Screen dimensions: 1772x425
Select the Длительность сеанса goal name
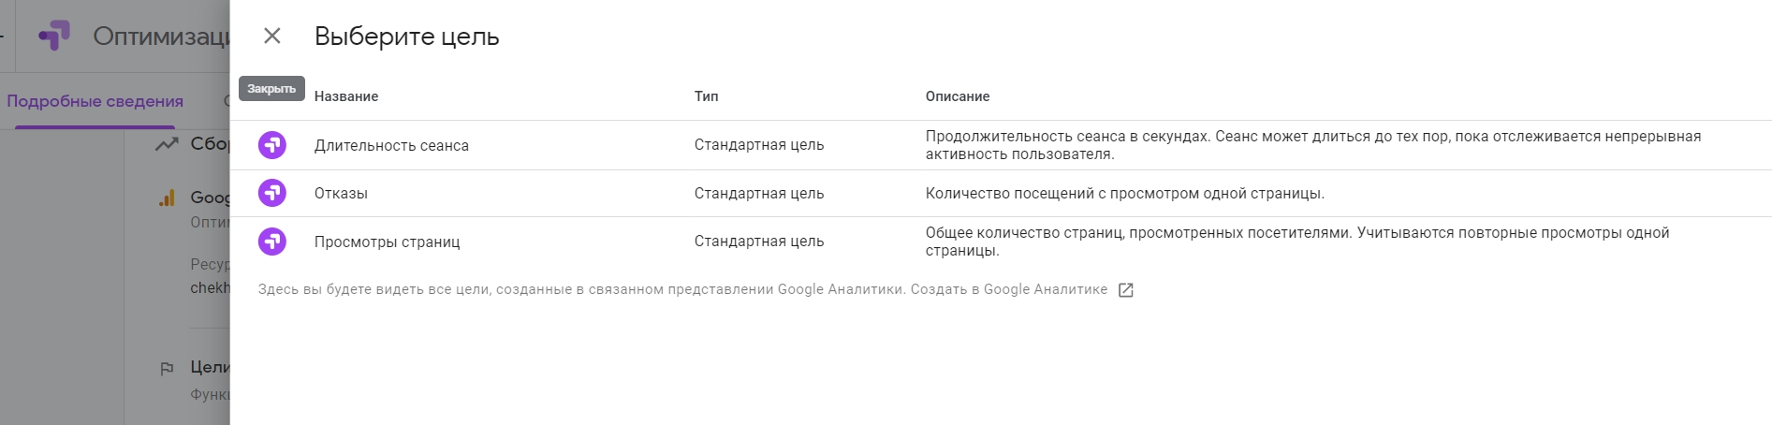point(391,145)
